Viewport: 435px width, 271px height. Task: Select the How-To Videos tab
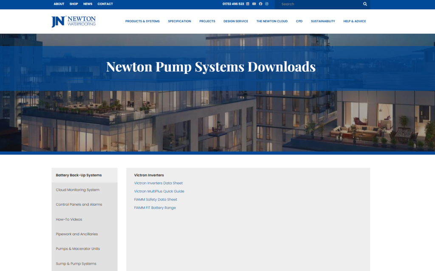85,219
